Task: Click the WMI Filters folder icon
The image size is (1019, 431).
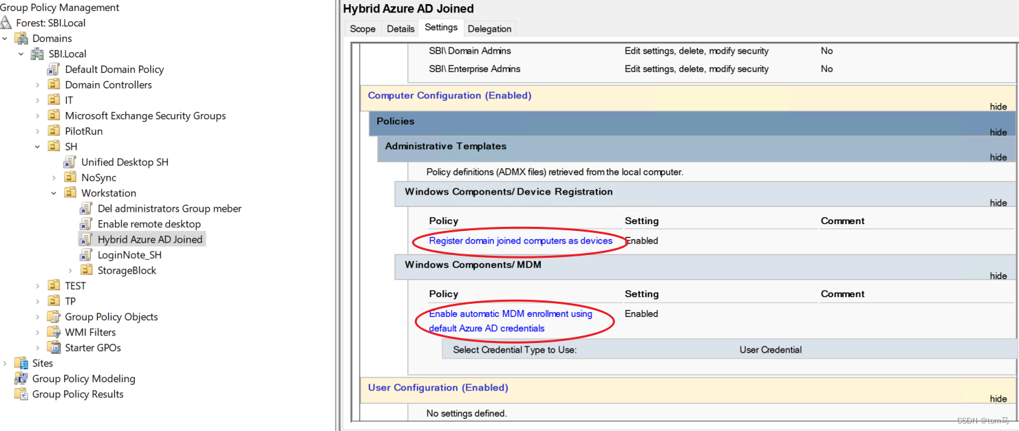Action: click(54, 332)
